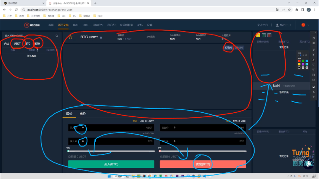The image size is (319, 179).
Task: Open the personal center link
Action: (x=263, y=25)
